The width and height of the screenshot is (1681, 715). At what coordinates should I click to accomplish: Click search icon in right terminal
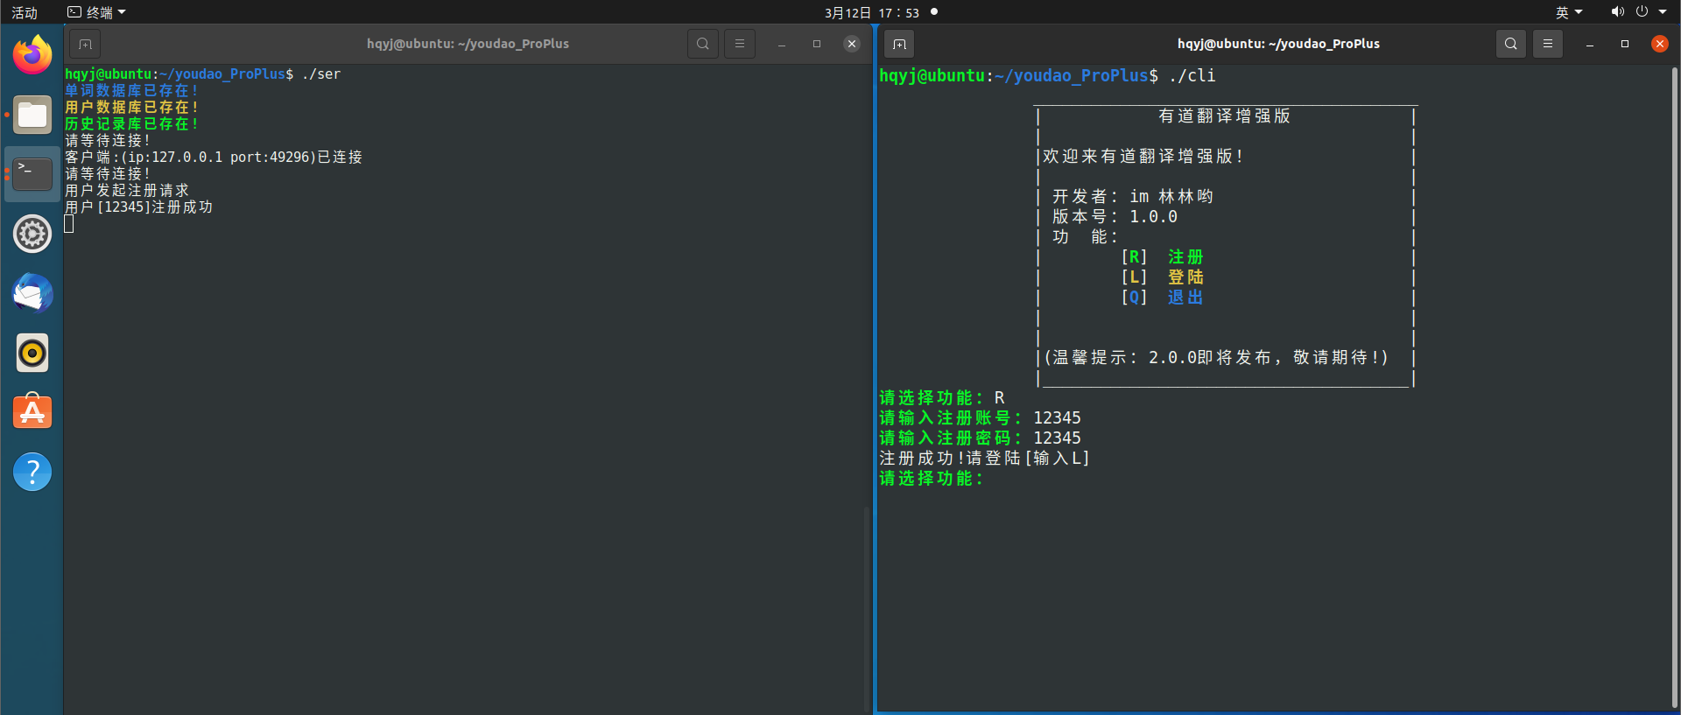coord(1511,44)
